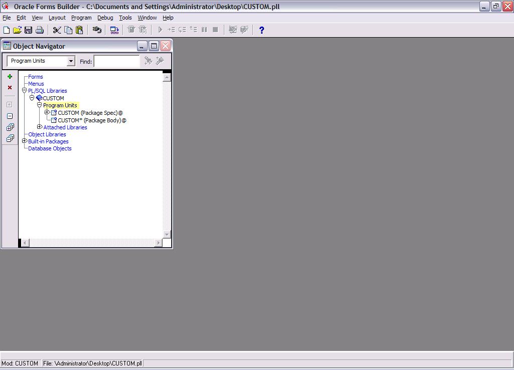
Task: Expand the Built-in Packages node
Action: tap(24, 141)
